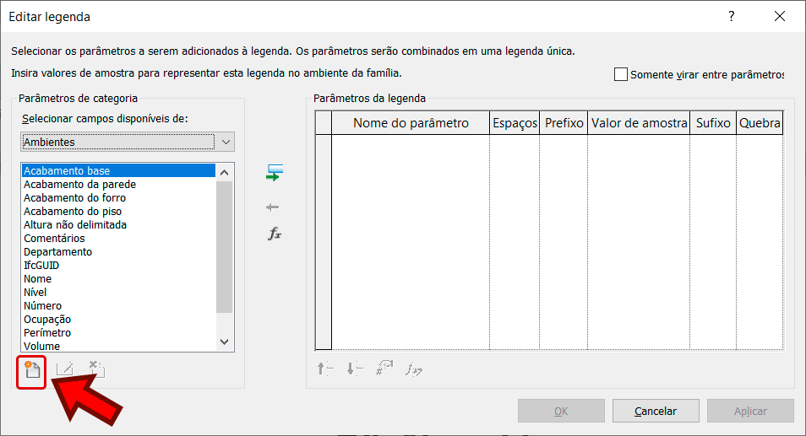
Task: Select Ocupação parameter
Action: (118, 319)
